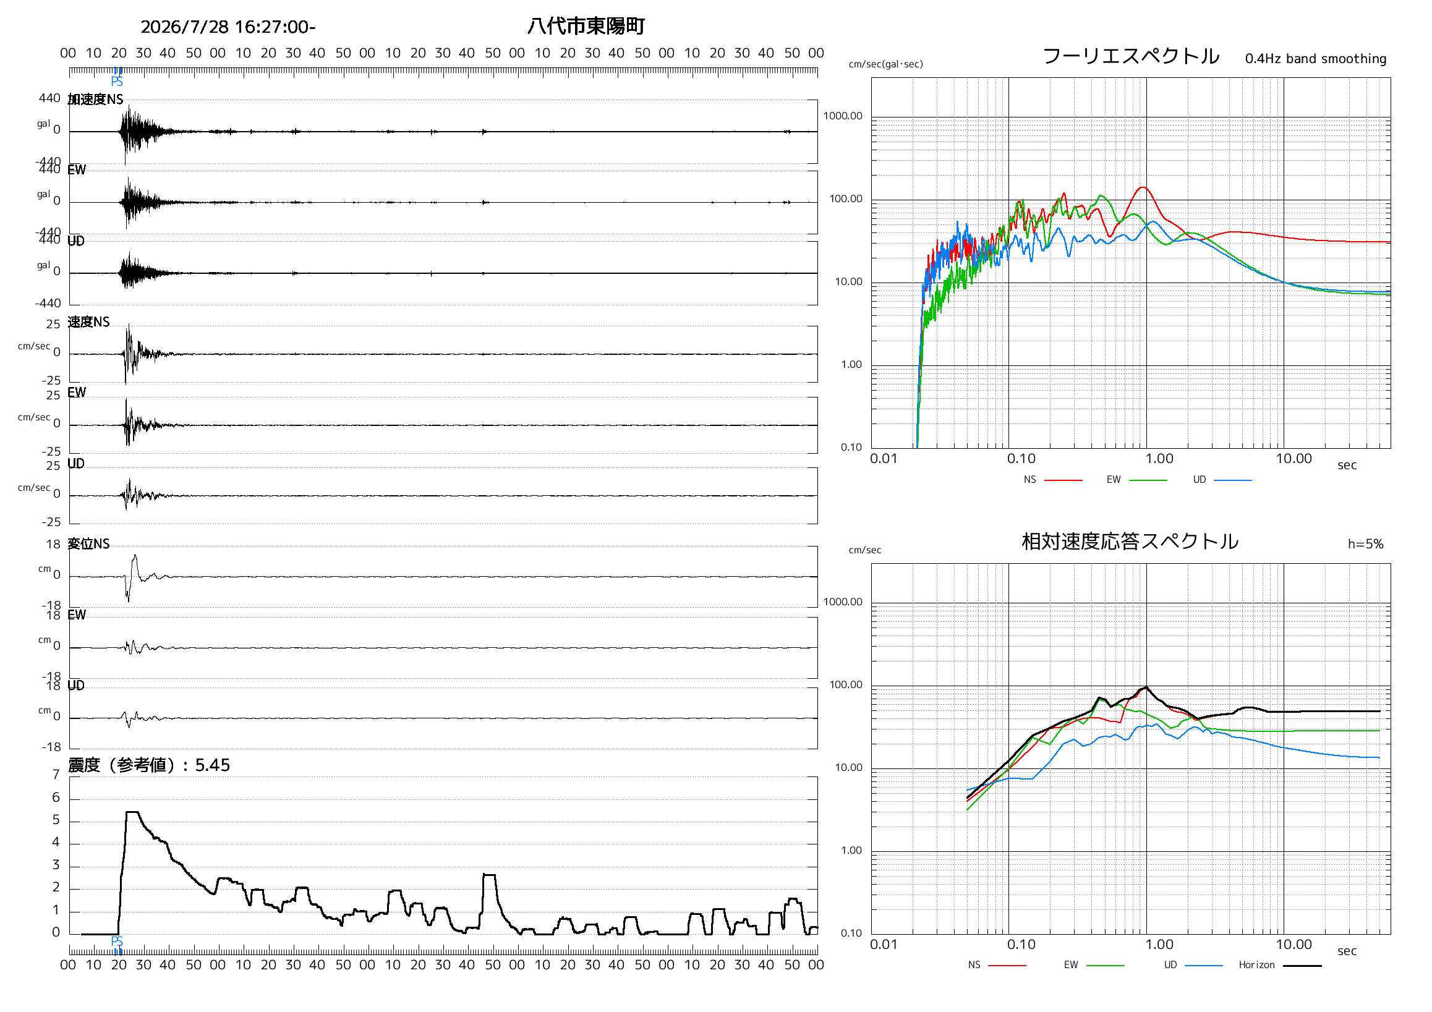Select the 加速度NS trace label

[x=95, y=99]
